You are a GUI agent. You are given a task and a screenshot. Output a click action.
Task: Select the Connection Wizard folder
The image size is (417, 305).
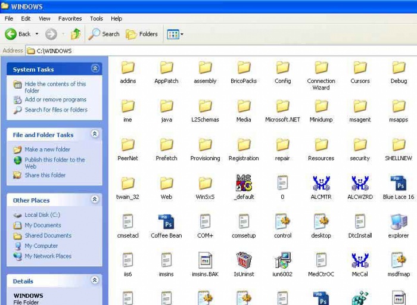click(321, 76)
